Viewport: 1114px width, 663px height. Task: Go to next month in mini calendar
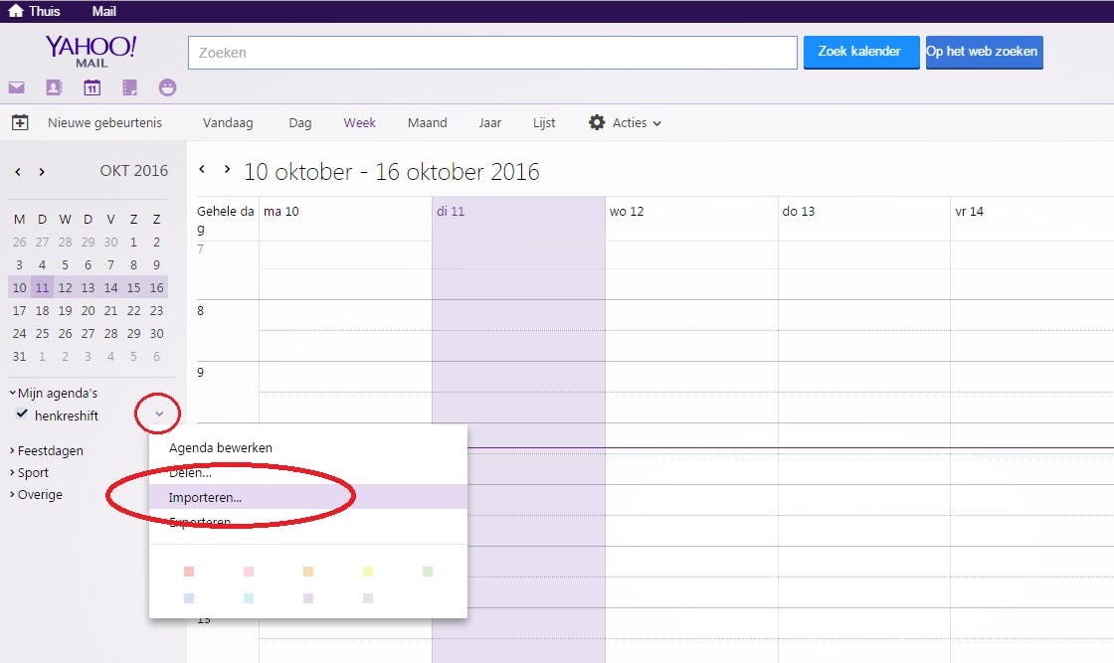point(42,172)
